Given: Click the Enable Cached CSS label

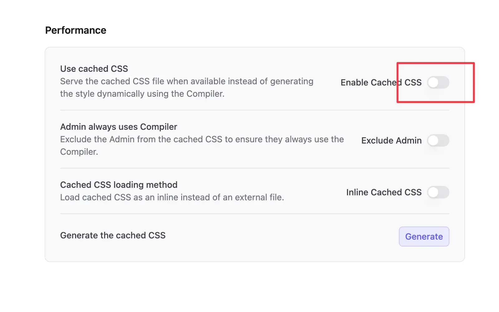Looking at the screenshot, I should pyautogui.click(x=381, y=82).
